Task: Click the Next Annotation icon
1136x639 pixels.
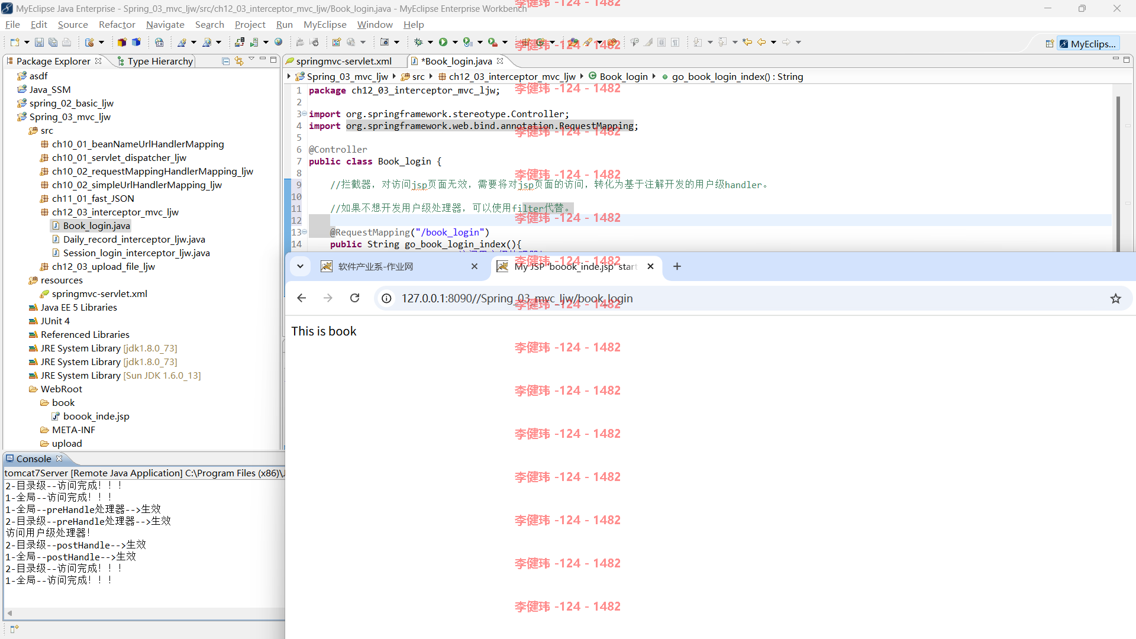Action: point(698,42)
